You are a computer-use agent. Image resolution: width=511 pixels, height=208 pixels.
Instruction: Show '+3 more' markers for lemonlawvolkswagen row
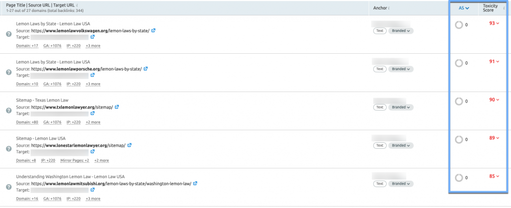[92, 46]
